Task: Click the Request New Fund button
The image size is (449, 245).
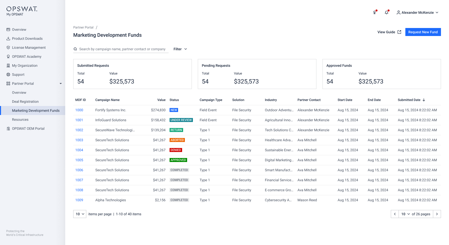Action: [423, 32]
